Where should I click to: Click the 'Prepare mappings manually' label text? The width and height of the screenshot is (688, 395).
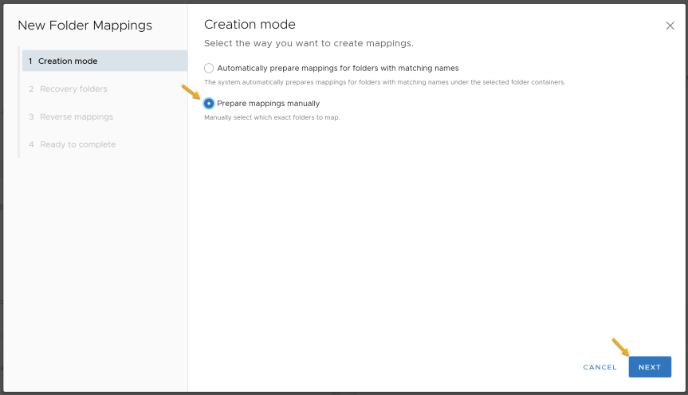point(268,103)
